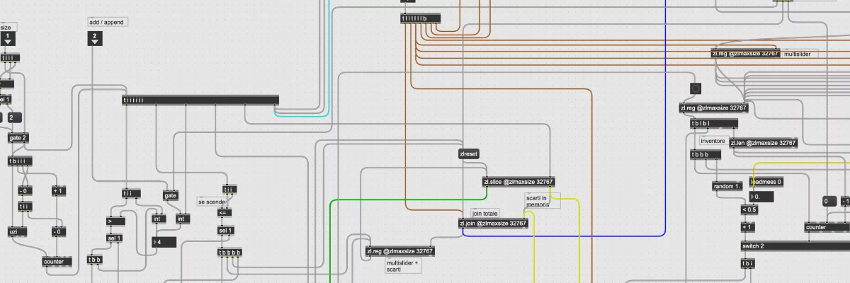Select the gate 2 object
Screen dimensions: 850x283
tap(18, 137)
